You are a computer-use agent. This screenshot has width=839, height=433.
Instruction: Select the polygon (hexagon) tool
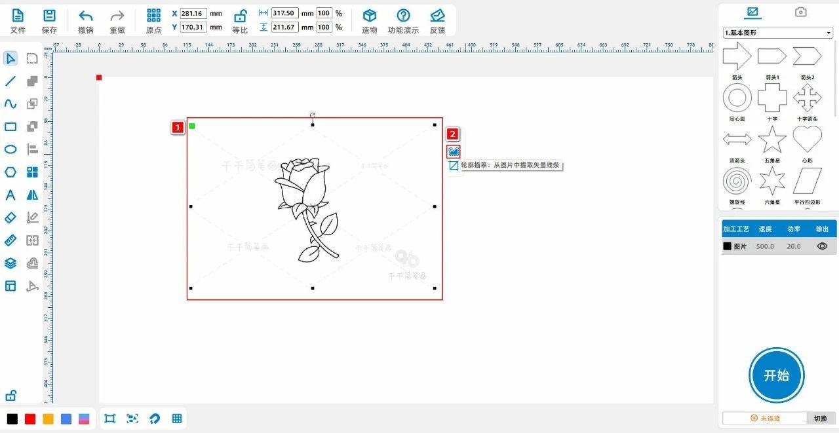(x=10, y=172)
